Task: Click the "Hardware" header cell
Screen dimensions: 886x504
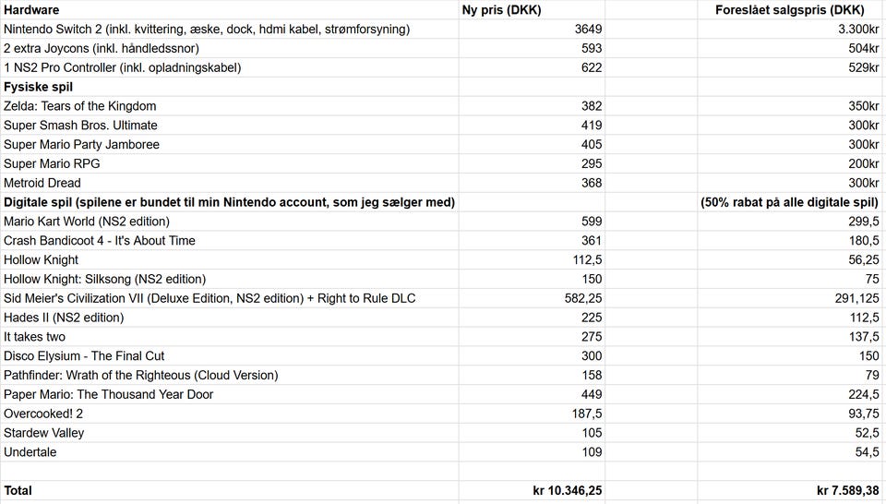Action: [x=230, y=9]
